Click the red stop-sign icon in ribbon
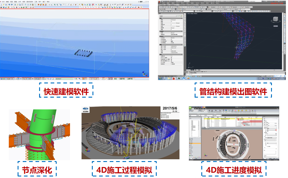Screen dimensions: 288x178 (x=236, y=111)
